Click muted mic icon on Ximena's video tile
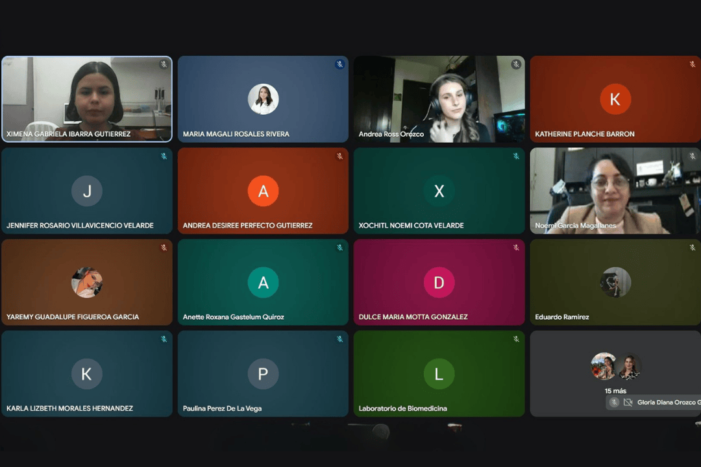 point(164,64)
